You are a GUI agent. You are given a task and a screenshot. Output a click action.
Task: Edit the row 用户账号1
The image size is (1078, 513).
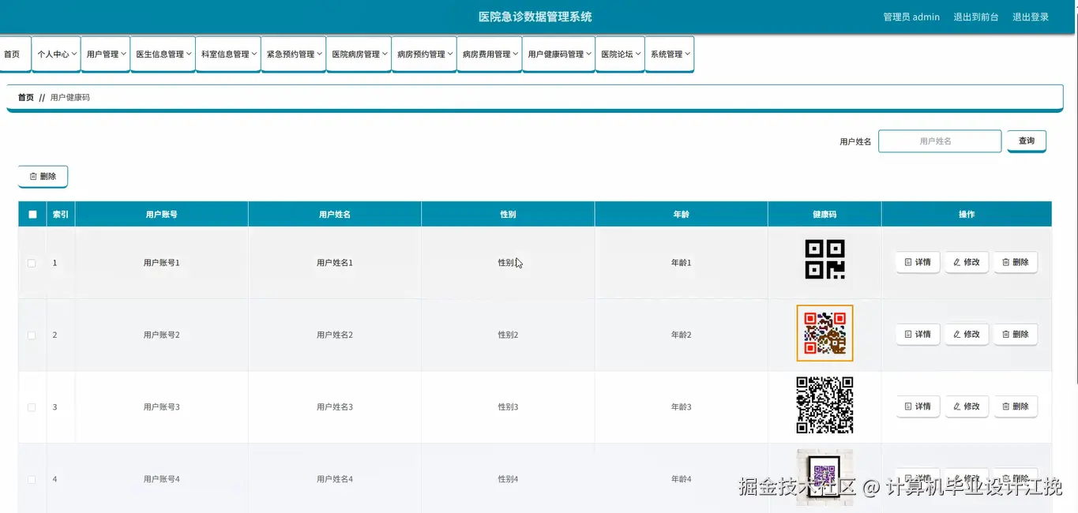coord(967,262)
